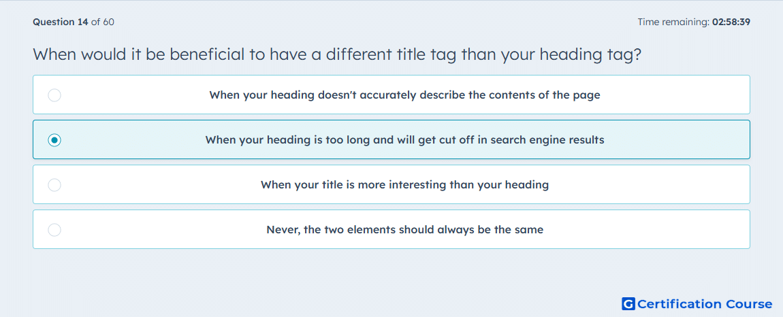783x317 pixels.
Task: Pick the radio button for the Never answer
Action: tap(54, 230)
